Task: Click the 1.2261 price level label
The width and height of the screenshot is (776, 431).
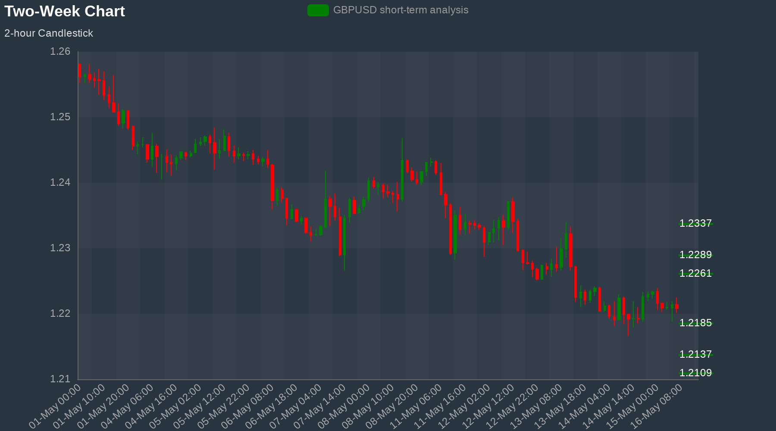Action: [x=695, y=273]
